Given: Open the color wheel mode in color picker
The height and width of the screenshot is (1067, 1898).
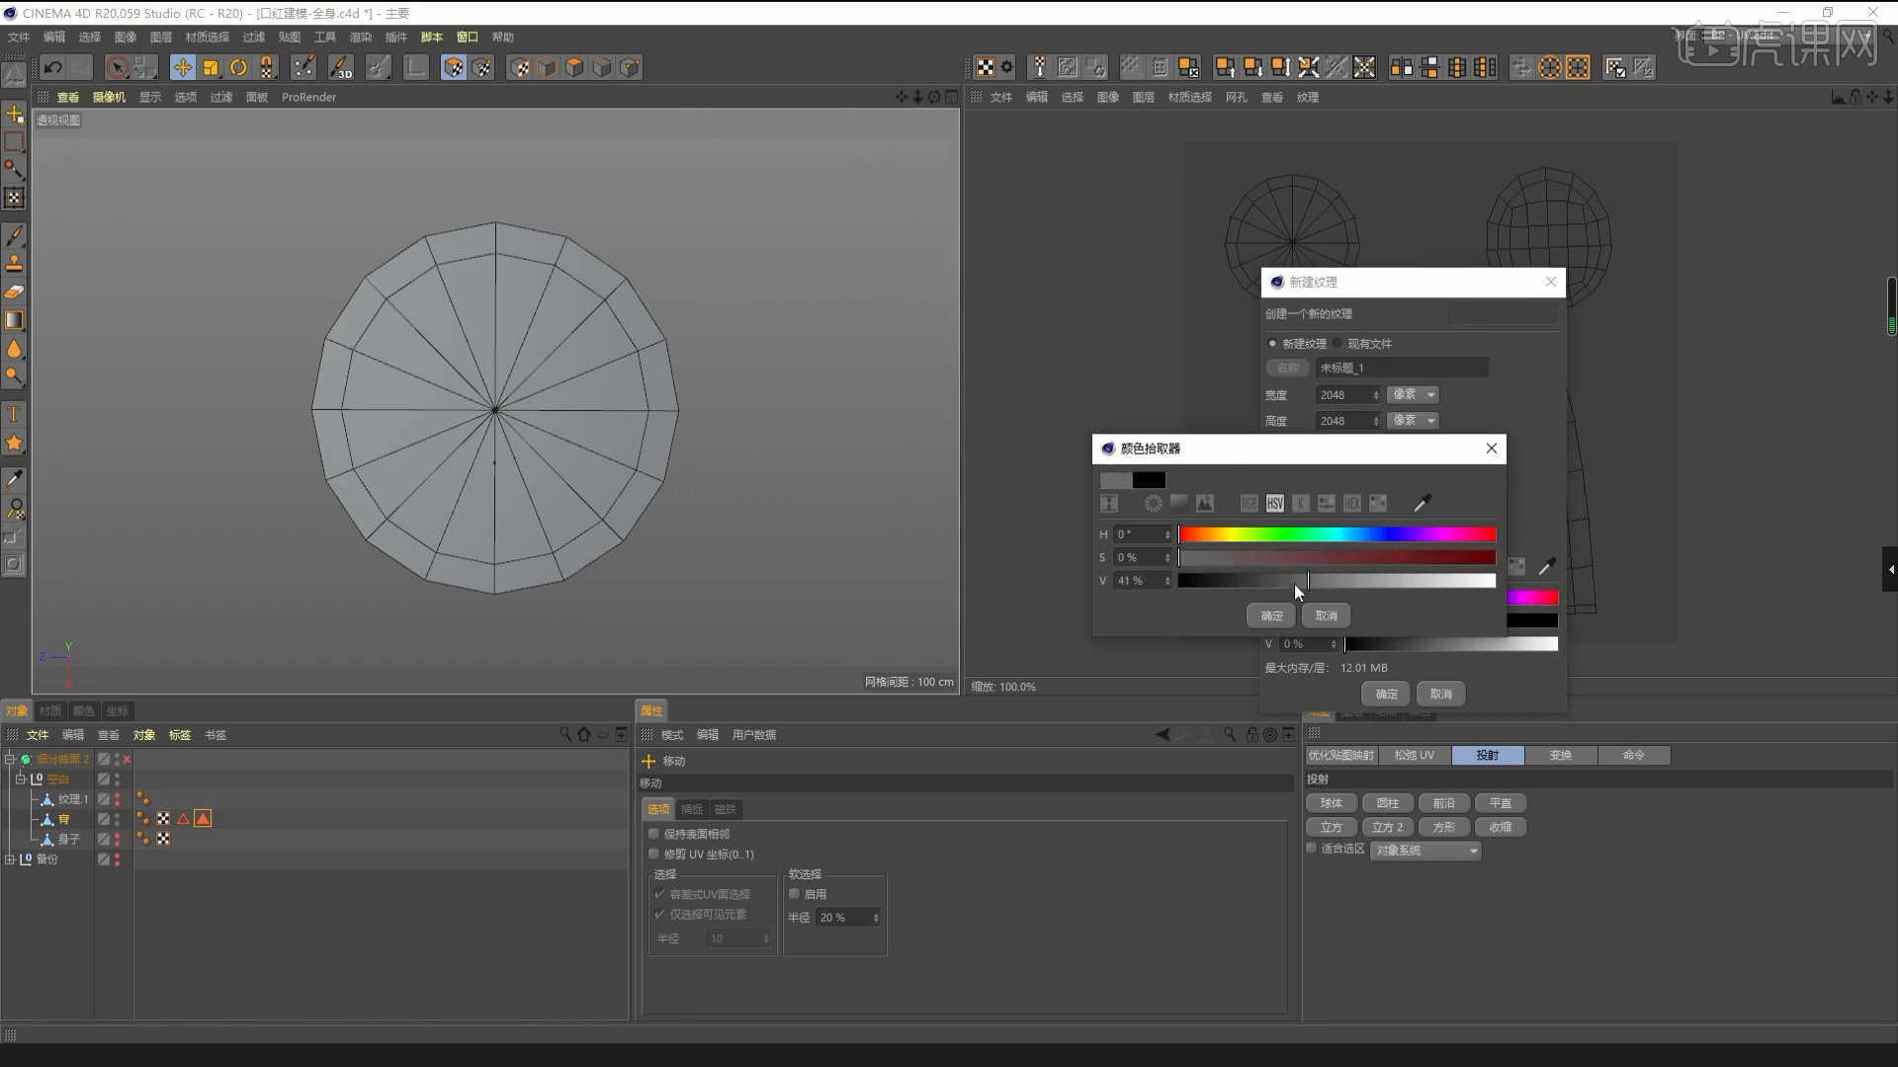Looking at the screenshot, I should [1153, 504].
